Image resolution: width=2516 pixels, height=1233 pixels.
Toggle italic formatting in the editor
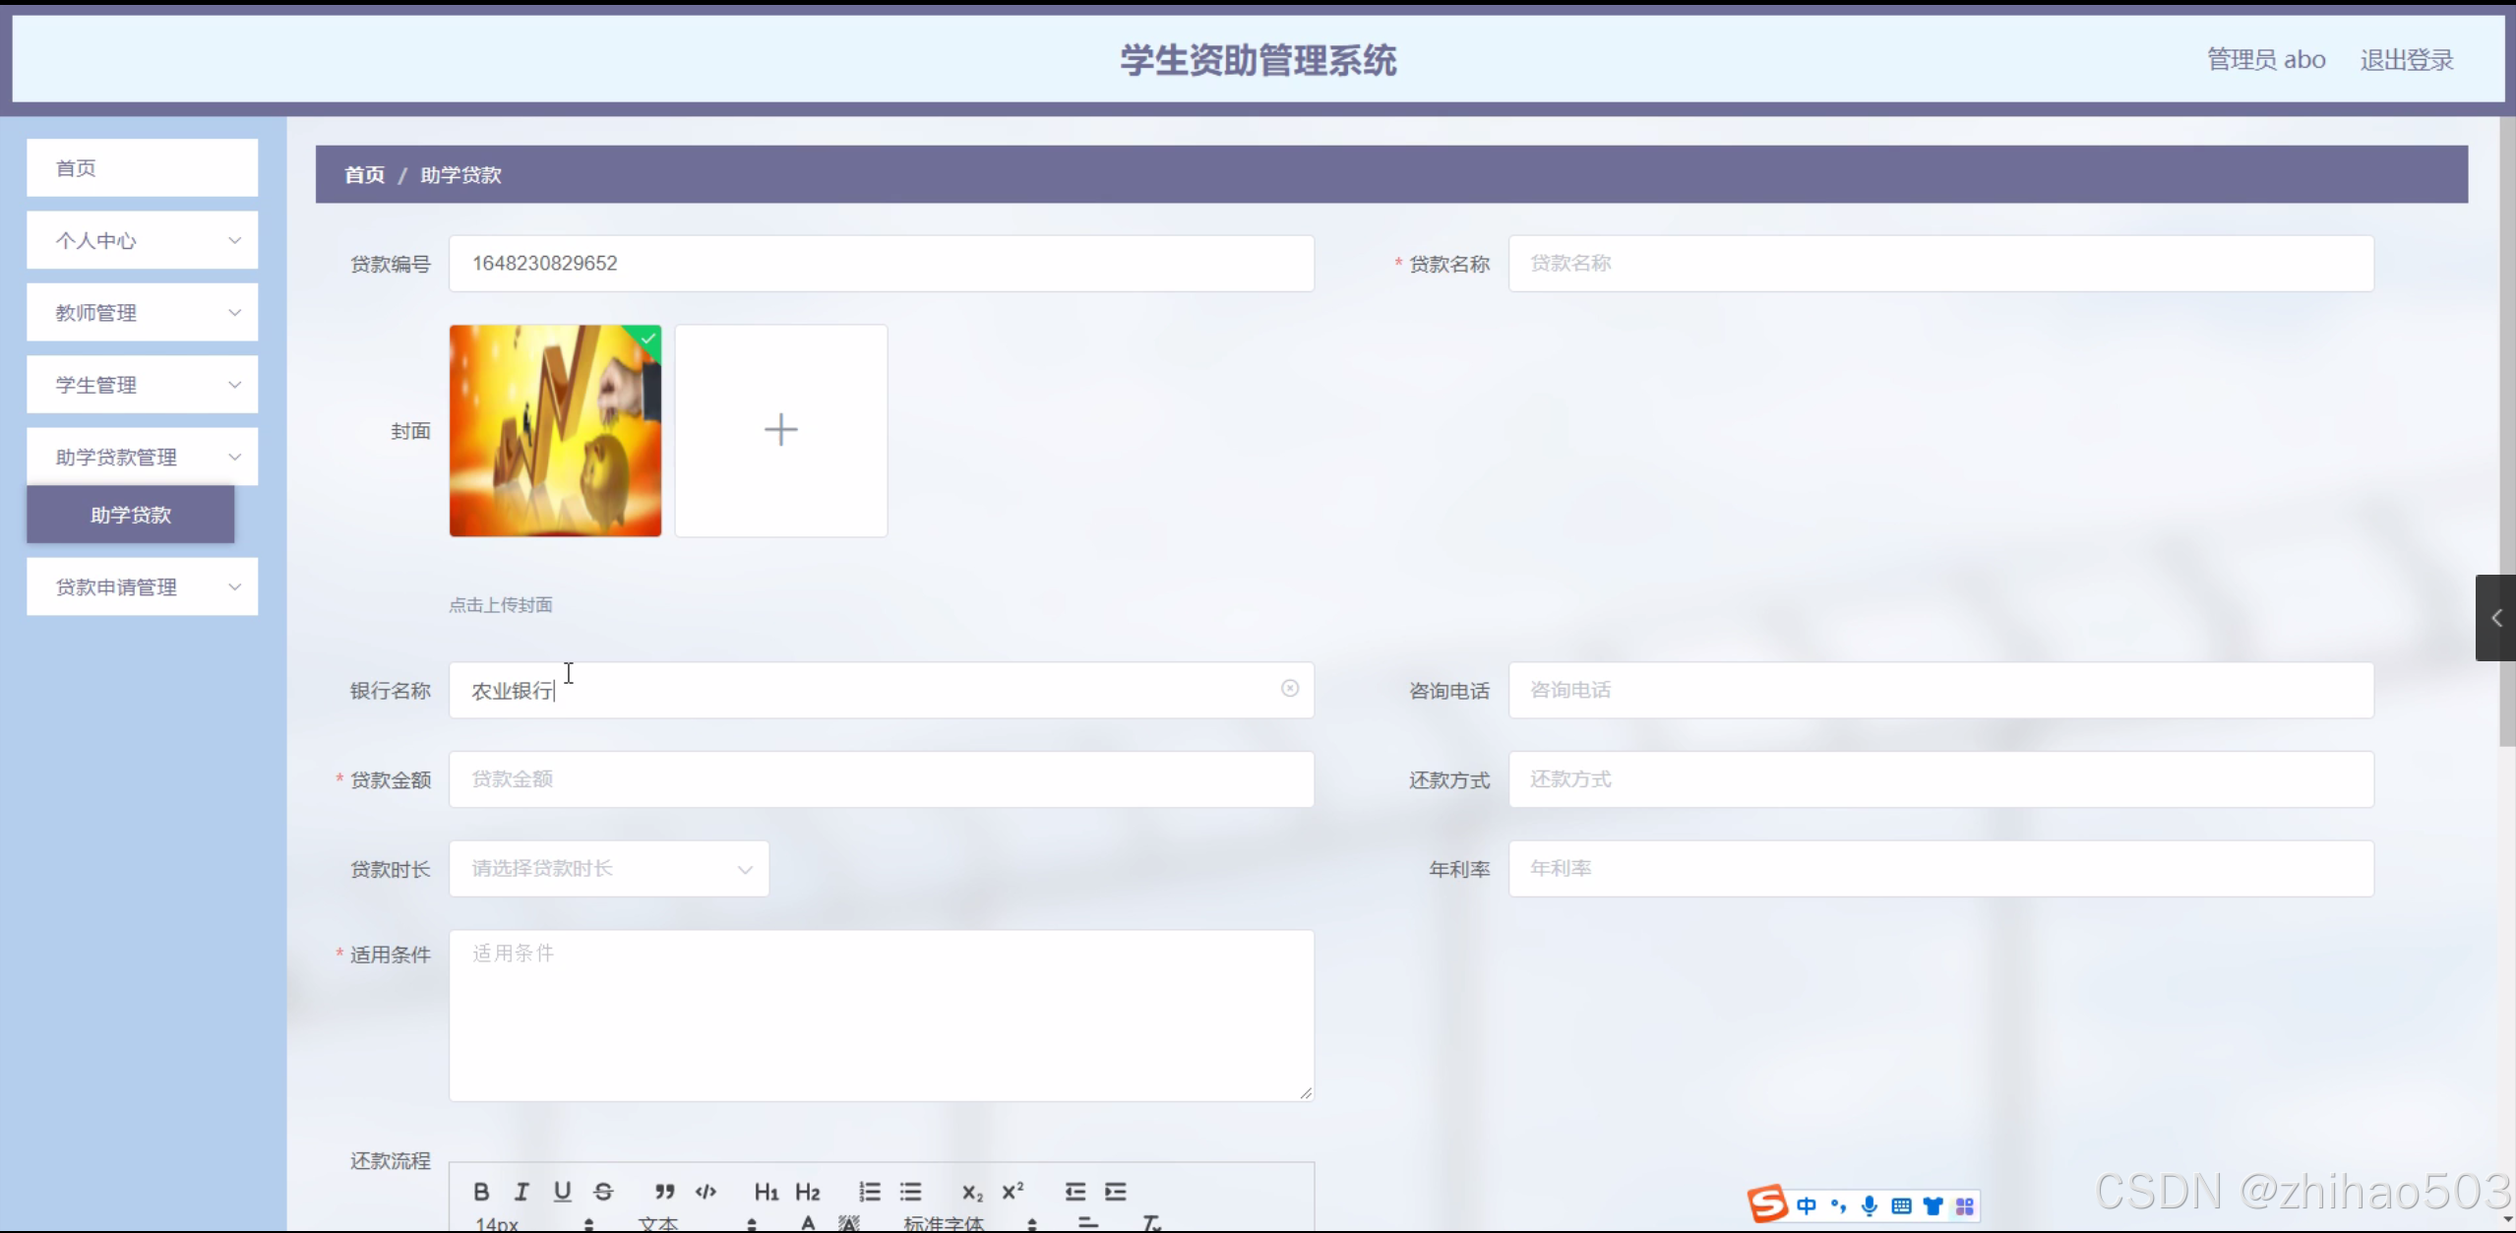(x=522, y=1192)
